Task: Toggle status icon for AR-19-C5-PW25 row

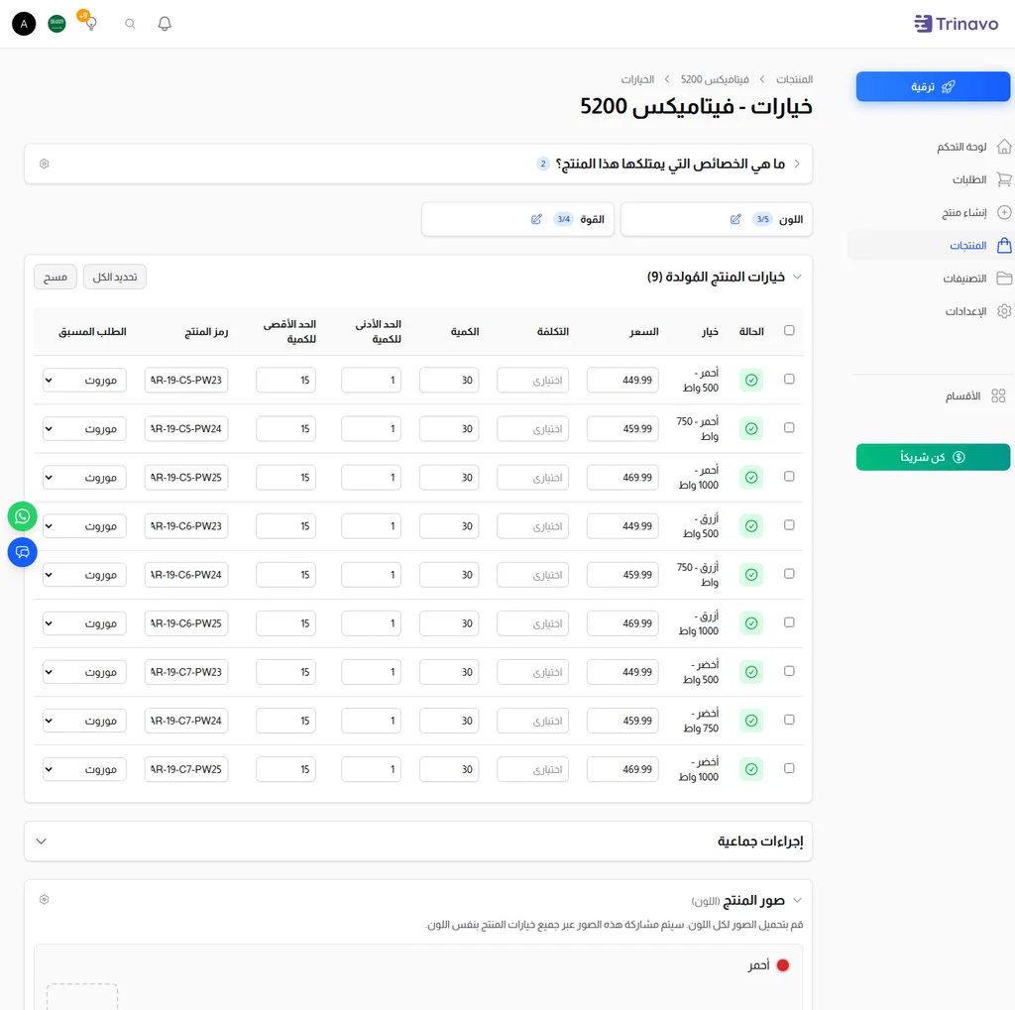Action: click(751, 477)
